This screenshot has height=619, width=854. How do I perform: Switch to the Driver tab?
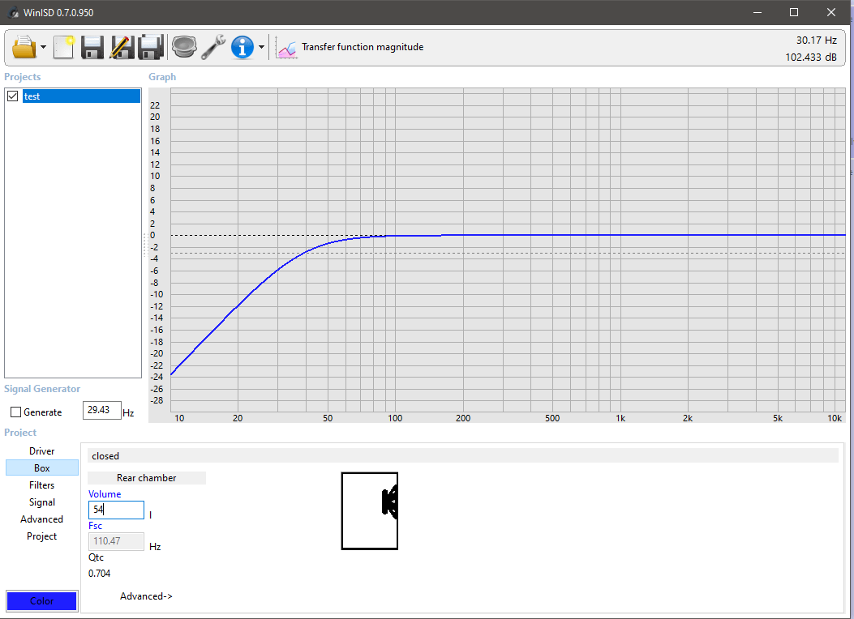pyautogui.click(x=42, y=451)
